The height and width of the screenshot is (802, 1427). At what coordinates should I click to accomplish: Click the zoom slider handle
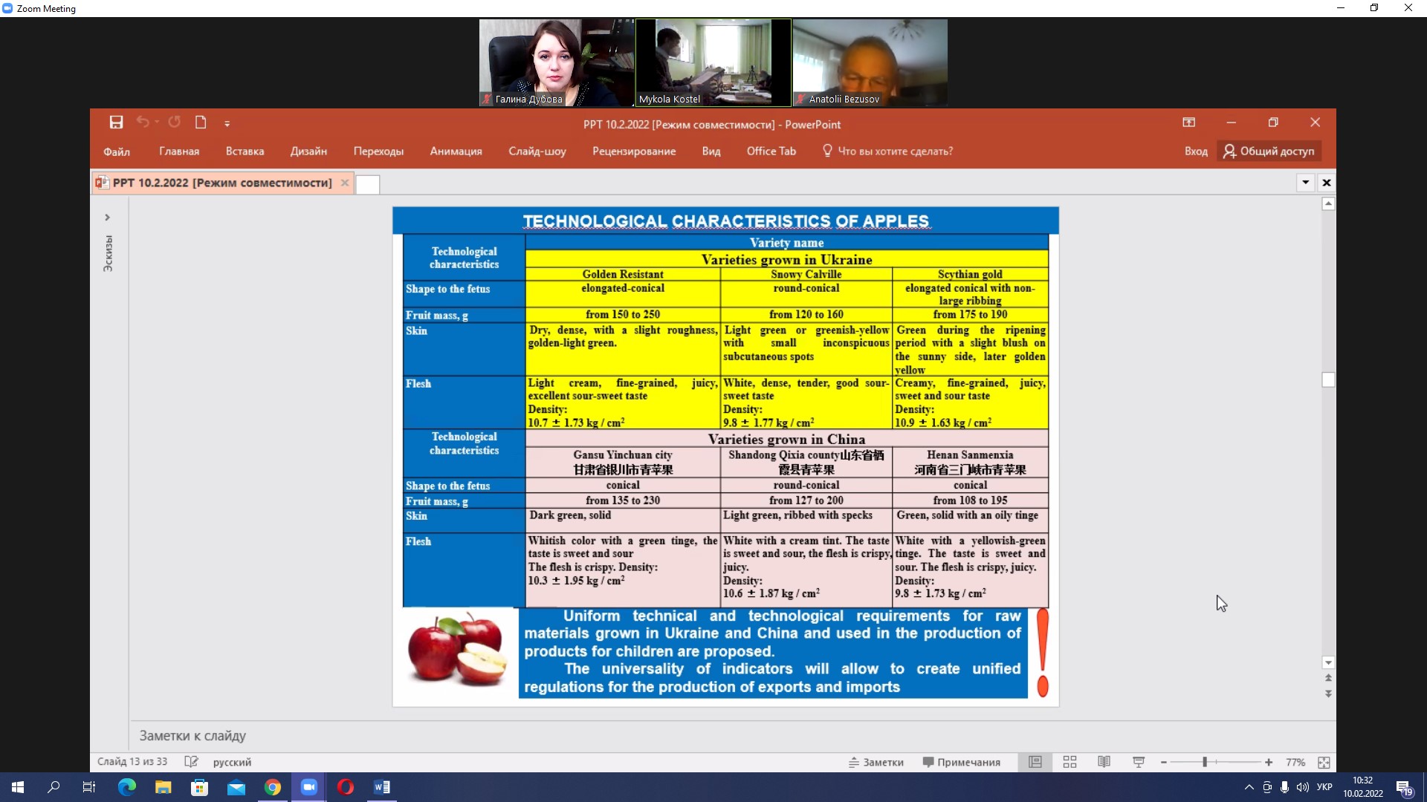click(x=1205, y=763)
